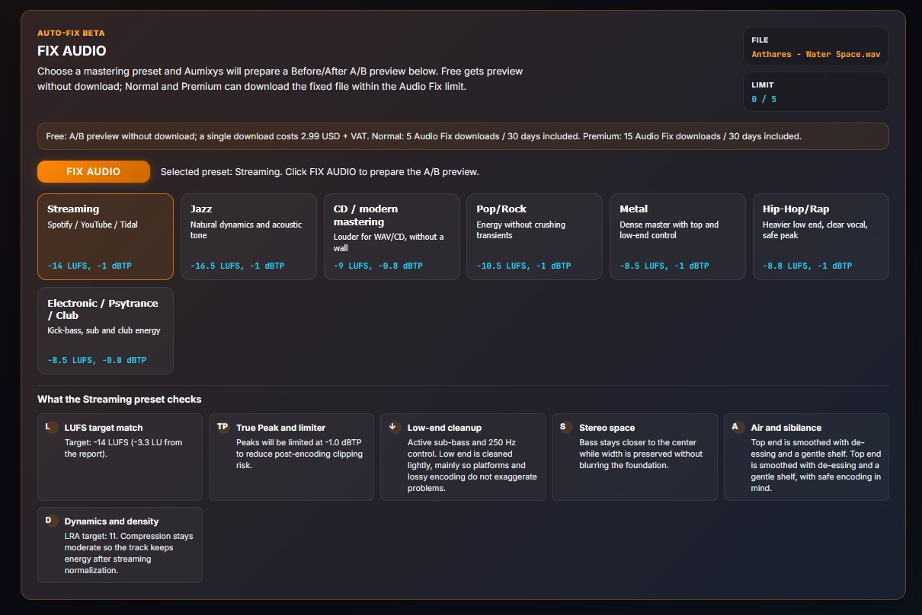The image size is (922, 615).
Task: Select Electronic / Psytrance / Club preset
Action: point(105,331)
